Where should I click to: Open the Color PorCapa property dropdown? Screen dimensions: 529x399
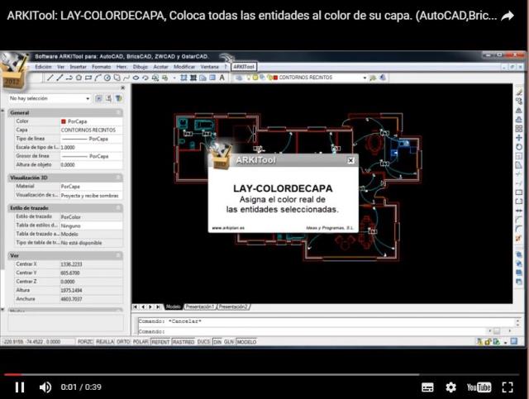[x=91, y=121]
